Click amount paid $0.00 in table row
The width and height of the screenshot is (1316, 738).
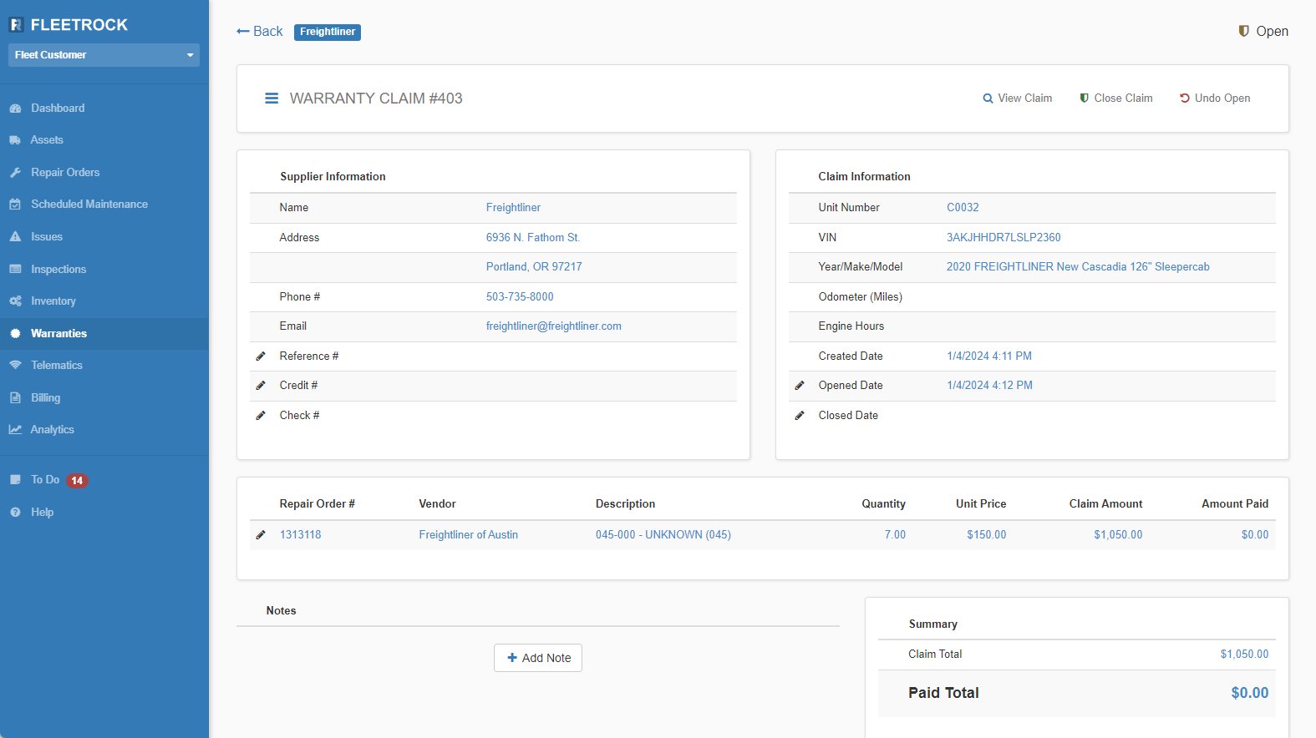coord(1255,535)
